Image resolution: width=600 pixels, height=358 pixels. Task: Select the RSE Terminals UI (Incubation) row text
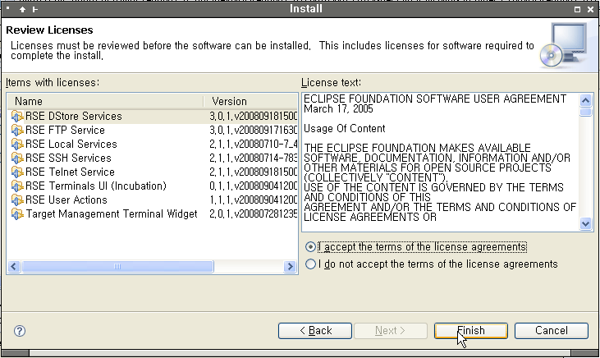click(x=96, y=186)
